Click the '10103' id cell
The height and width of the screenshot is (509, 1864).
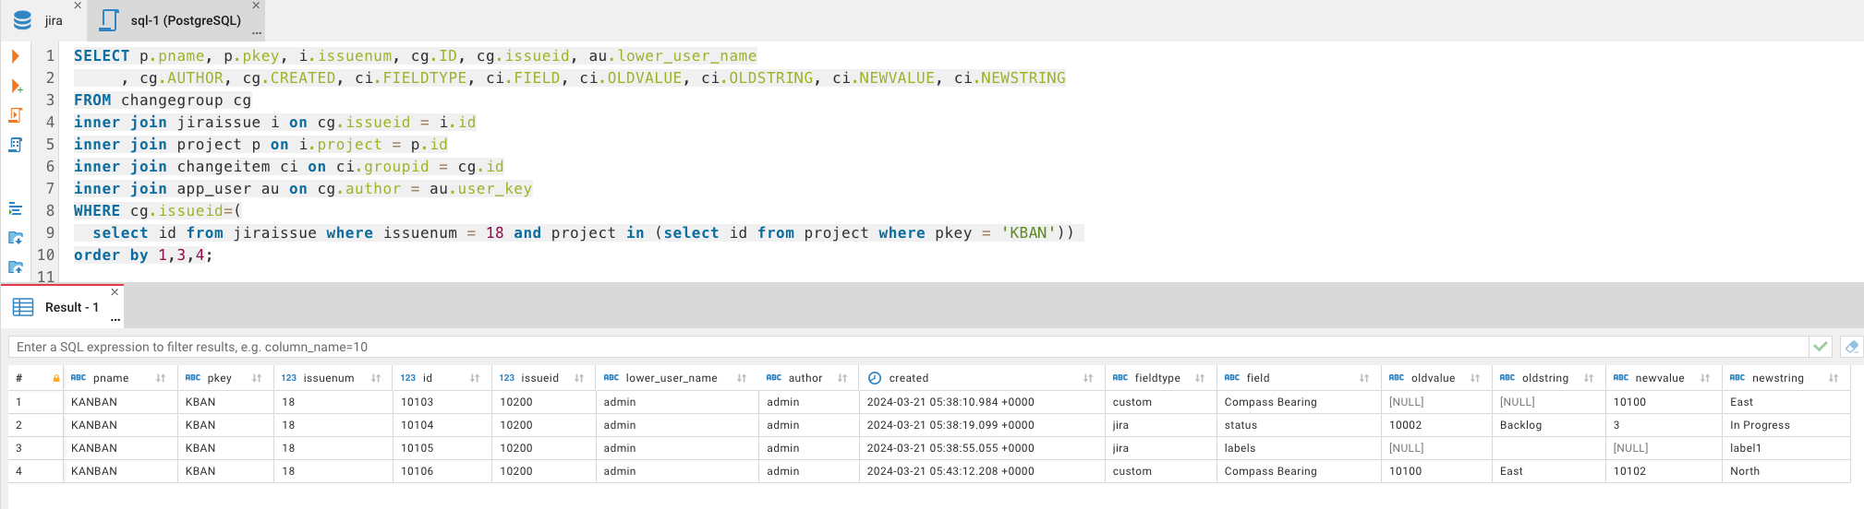(442, 402)
